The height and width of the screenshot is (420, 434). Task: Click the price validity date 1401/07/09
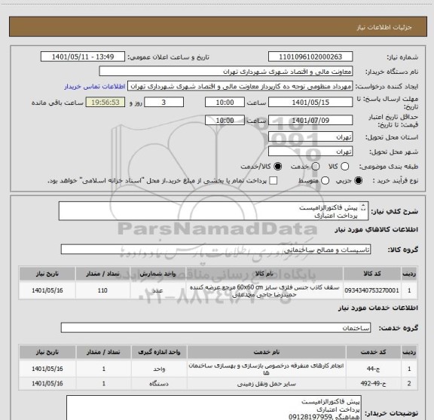(x=310, y=120)
